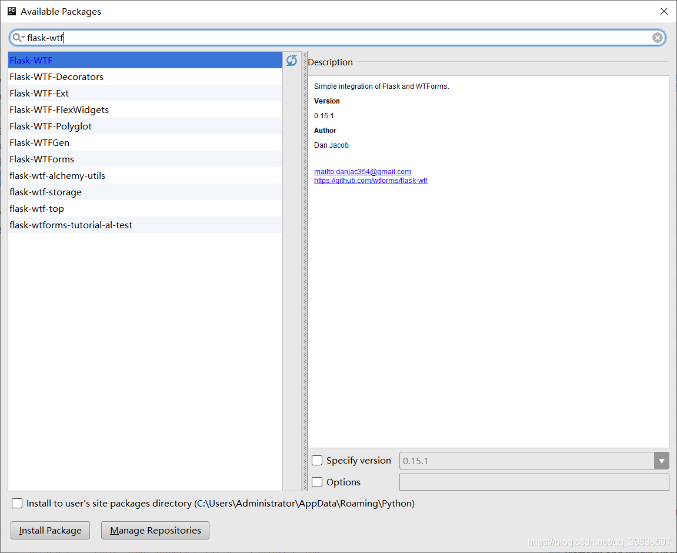Open search options via the magnifier icon
The image size is (677, 553).
[x=18, y=38]
